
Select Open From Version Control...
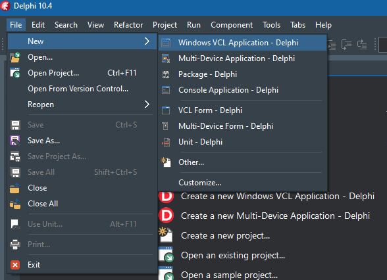82,89
